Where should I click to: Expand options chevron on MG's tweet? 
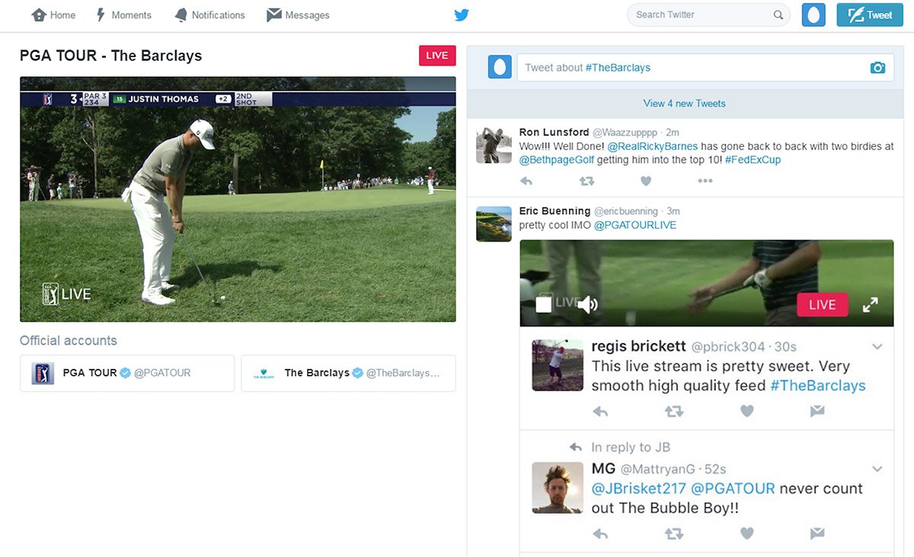877,469
